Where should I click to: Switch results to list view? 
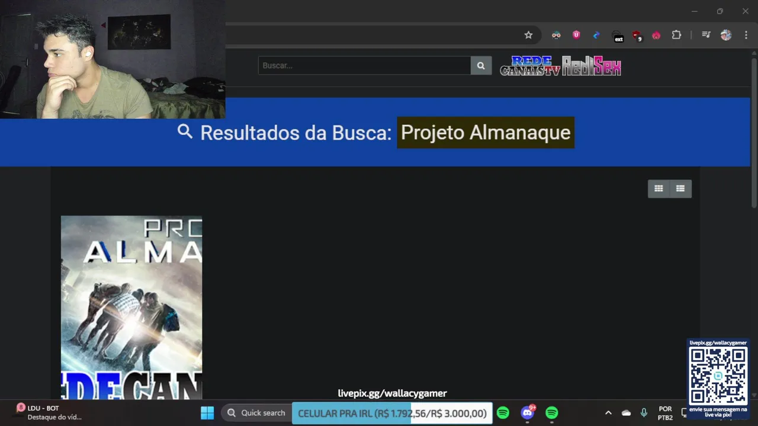[680, 188]
